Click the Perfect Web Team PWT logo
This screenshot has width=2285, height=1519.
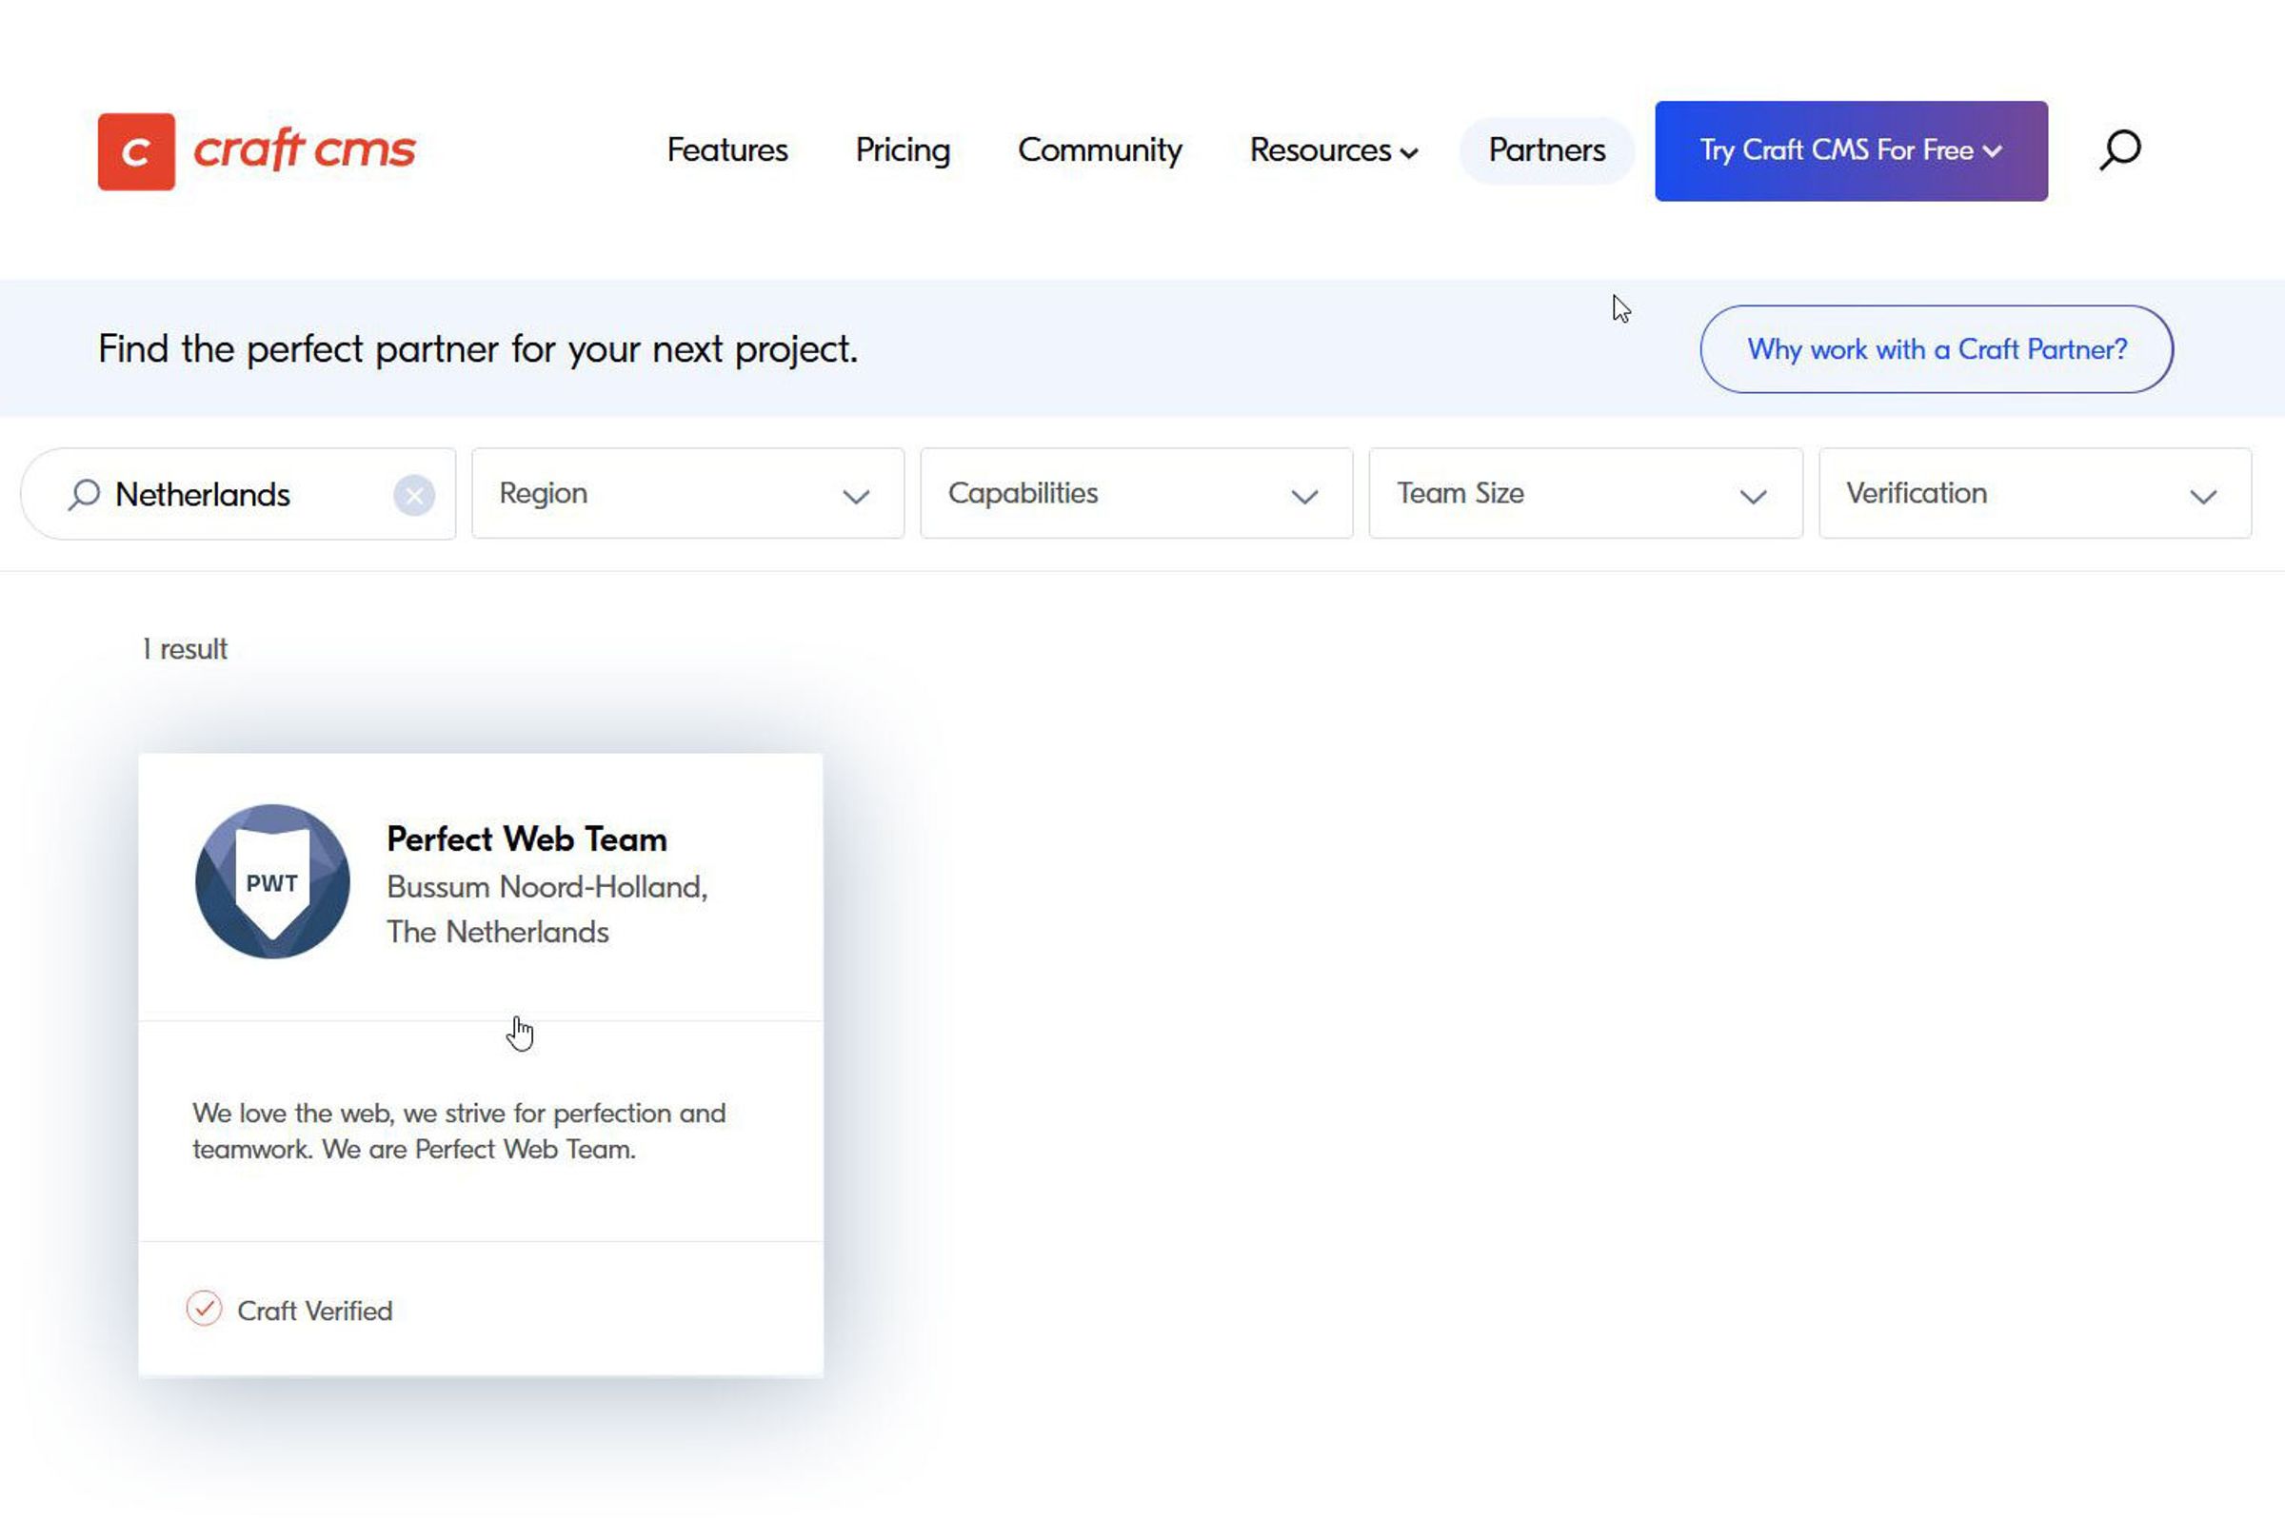tap(272, 881)
